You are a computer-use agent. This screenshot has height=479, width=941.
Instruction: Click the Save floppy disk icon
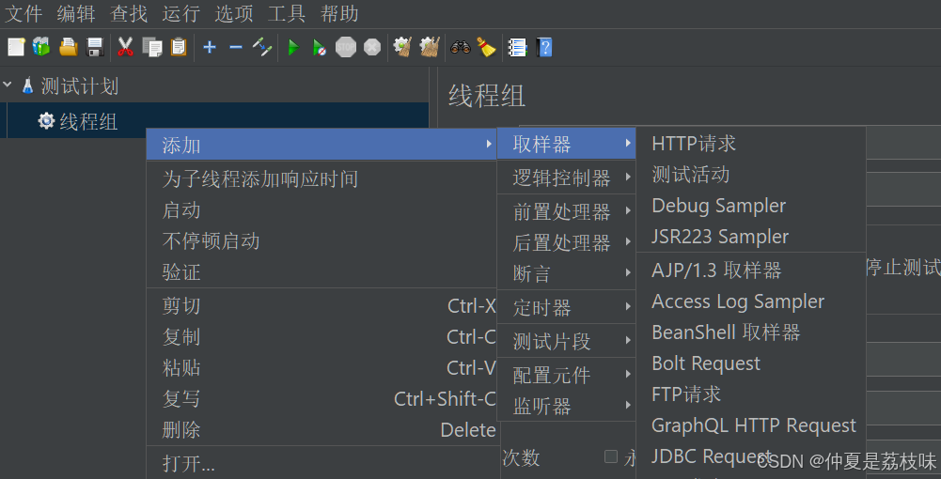pos(96,47)
